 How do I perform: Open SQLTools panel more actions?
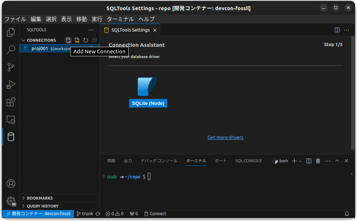(91, 30)
